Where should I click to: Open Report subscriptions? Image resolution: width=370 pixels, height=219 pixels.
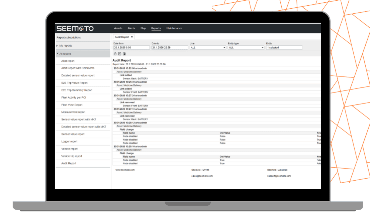69,38
